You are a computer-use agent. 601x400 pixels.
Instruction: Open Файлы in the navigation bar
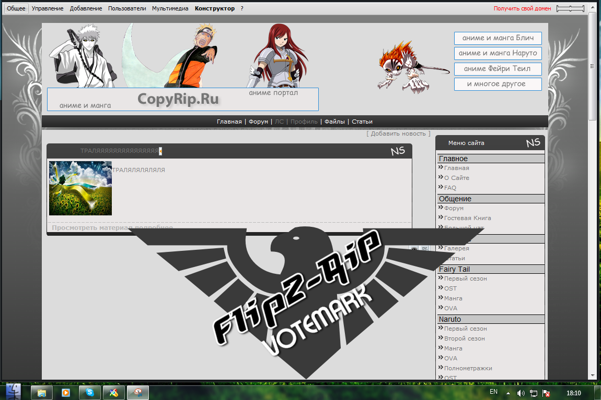(x=334, y=122)
